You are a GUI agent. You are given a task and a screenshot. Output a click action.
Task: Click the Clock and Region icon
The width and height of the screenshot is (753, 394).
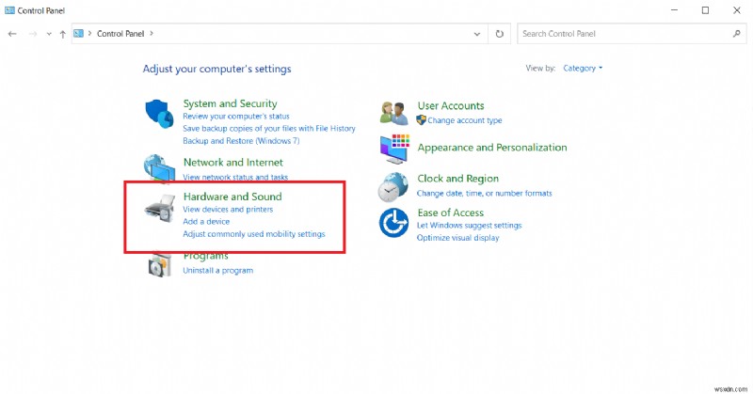tap(393, 186)
